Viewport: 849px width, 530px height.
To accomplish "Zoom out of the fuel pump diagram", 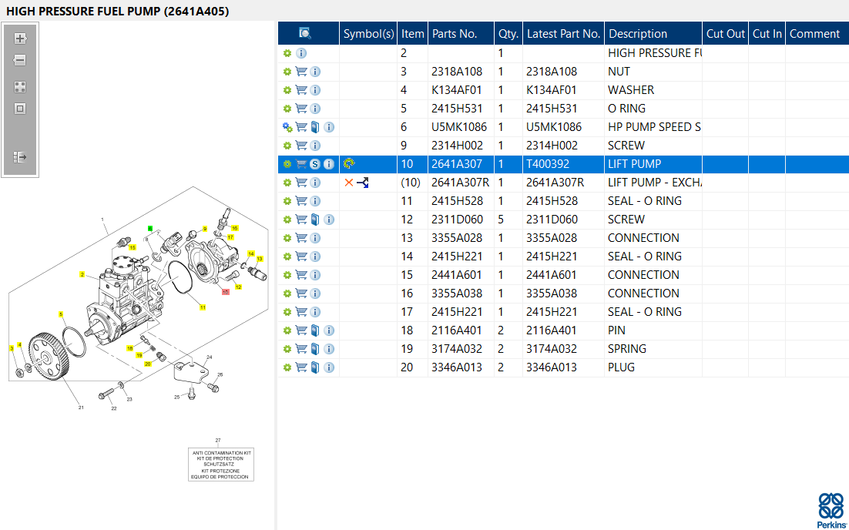I will click(x=20, y=60).
